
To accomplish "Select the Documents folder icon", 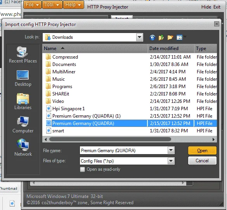I will click(48, 64).
